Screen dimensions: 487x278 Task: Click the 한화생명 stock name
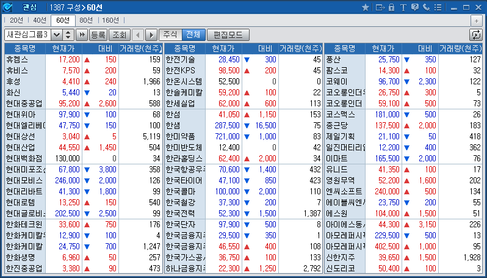coord(21,257)
